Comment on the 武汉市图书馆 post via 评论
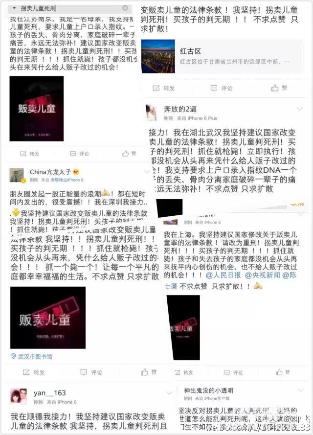313x435 pixels. pyautogui.click(x=91, y=372)
